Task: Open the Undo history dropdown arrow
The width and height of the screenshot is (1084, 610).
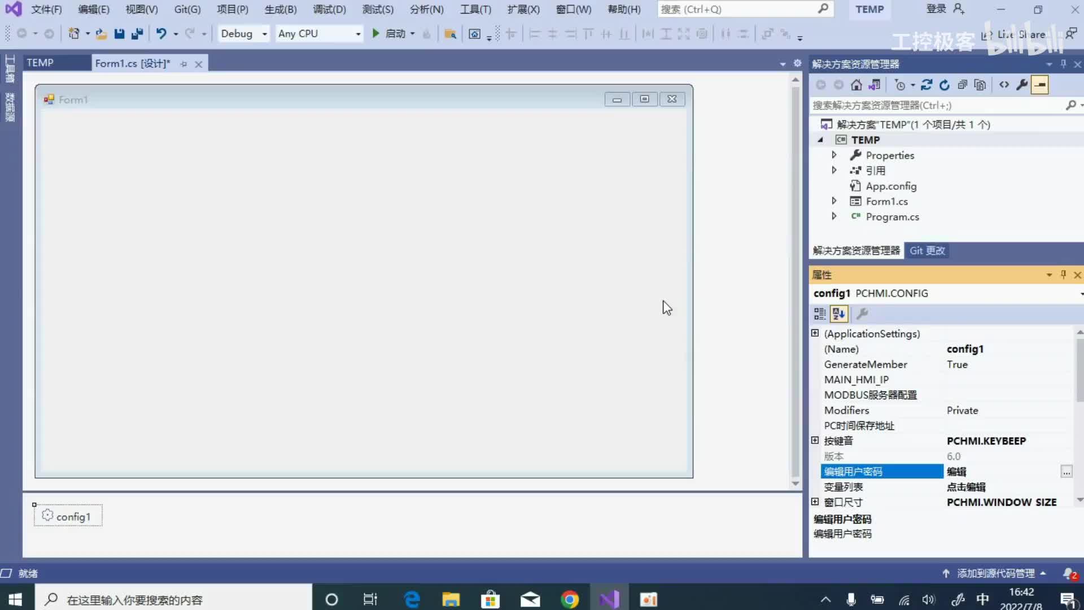Action: coord(176,34)
